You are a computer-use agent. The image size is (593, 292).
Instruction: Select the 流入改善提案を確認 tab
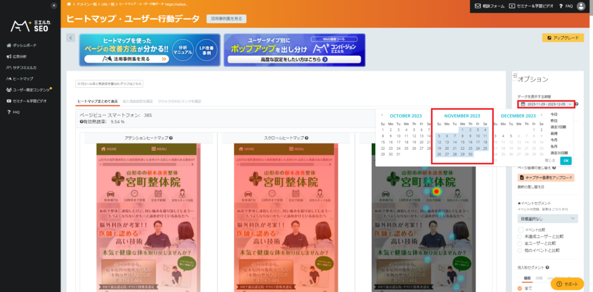point(138,102)
